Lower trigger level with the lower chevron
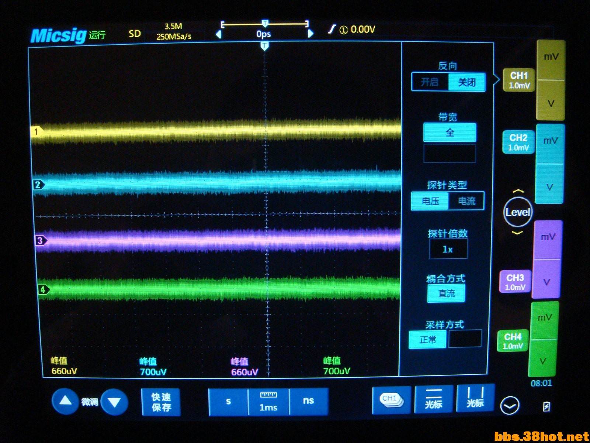This screenshot has height=443, width=590. [x=518, y=233]
